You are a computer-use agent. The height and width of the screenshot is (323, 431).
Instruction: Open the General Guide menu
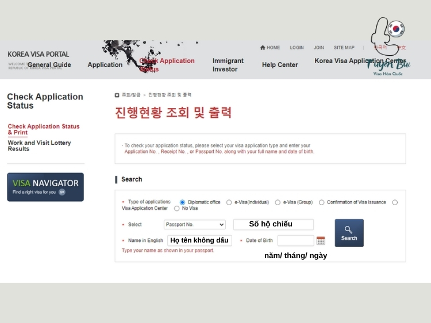point(49,65)
